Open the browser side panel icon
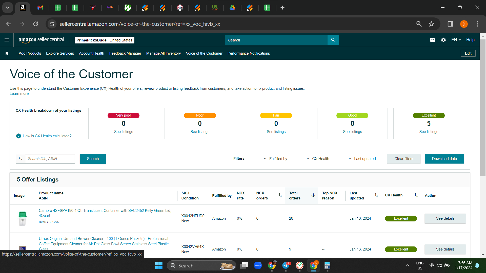 tap(450, 24)
